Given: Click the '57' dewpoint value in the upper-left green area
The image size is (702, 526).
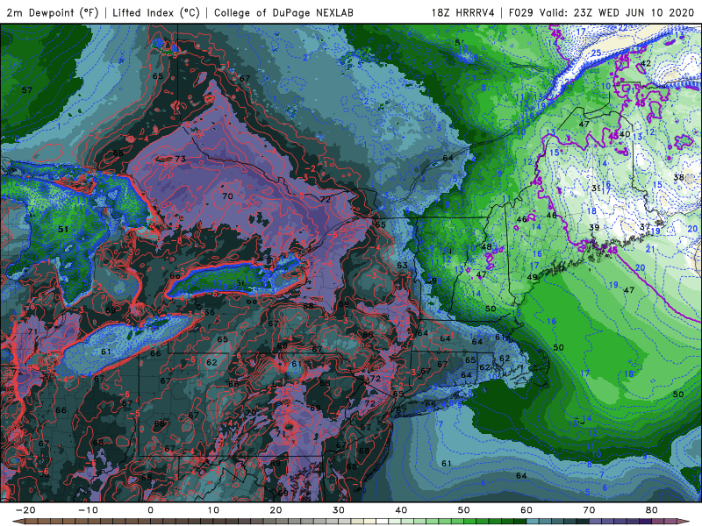Looking at the screenshot, I should click(27, 90).
